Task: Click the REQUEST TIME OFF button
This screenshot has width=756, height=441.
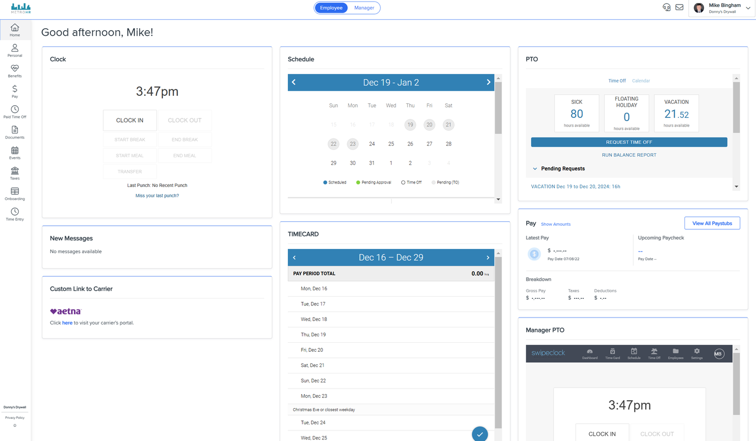Action: (x=628, y=142)
